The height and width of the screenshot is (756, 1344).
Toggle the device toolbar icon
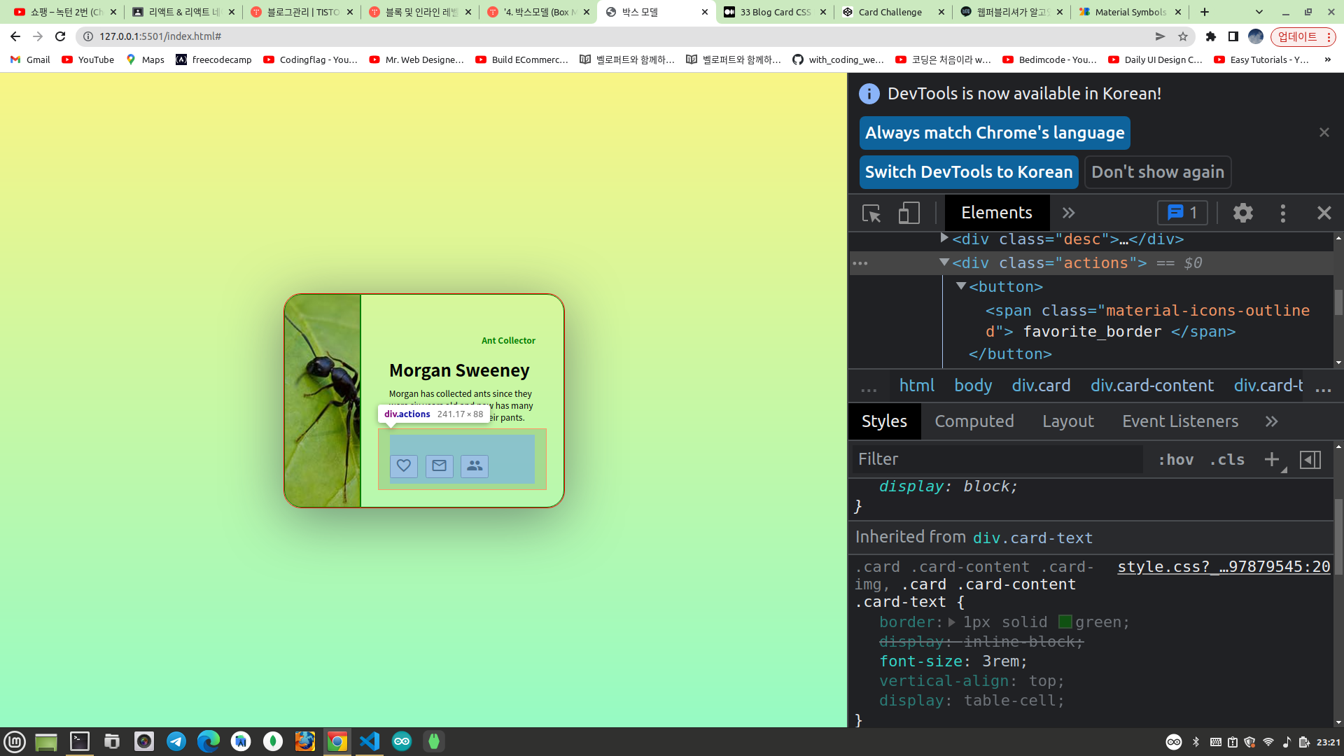click(x=909, y=213)
